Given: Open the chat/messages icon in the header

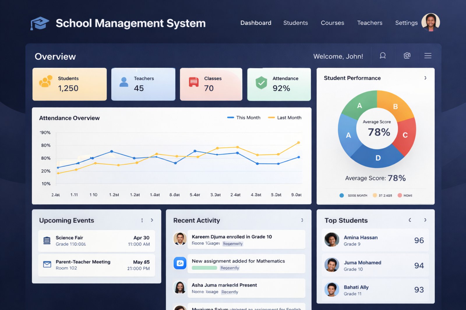Looking at the screenshot, I should coord(383,56).
